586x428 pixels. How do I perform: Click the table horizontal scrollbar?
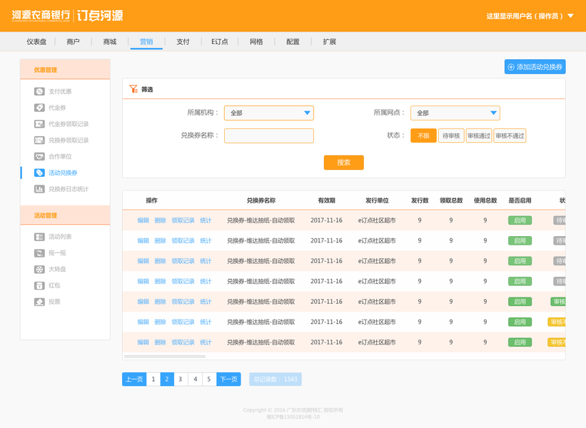[x=165, y=356]
